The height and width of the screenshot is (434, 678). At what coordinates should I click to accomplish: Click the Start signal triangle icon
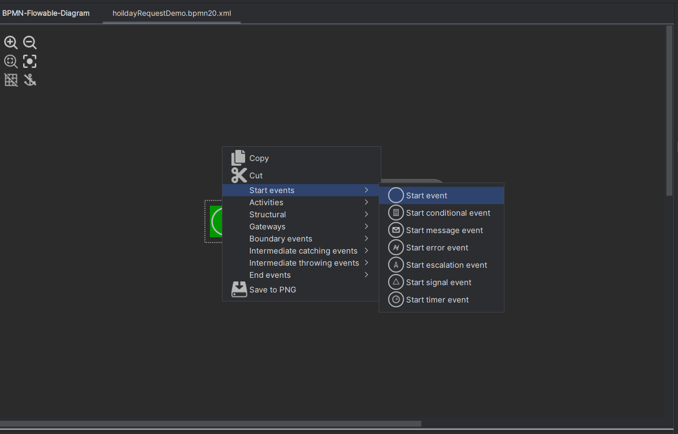[396, 282]
